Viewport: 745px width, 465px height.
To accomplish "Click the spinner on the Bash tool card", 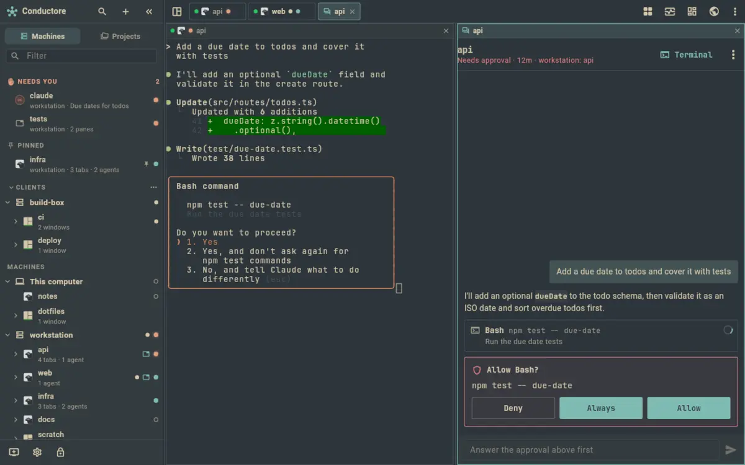I will click(x=728, y=330).
